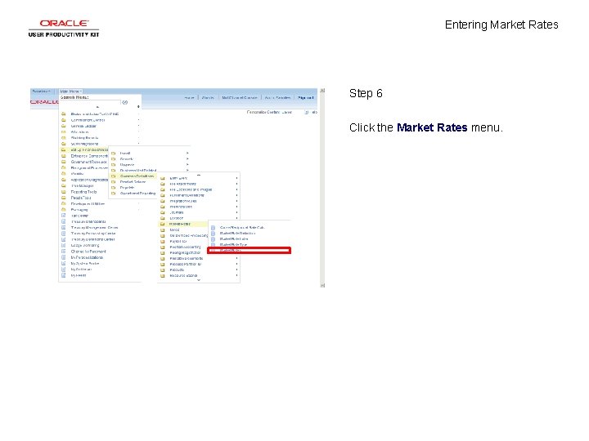Open the Install submenu folder
The image size is (589, 441).
click(125, 153)
